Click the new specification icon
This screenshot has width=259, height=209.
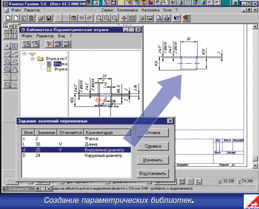click(31, 18)
